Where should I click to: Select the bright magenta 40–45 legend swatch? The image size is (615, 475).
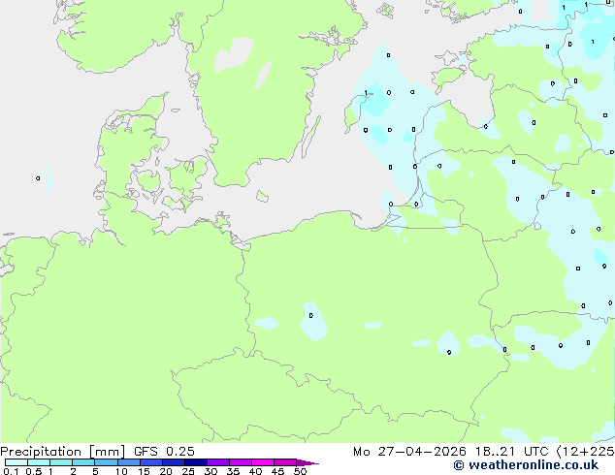(263, 462)
